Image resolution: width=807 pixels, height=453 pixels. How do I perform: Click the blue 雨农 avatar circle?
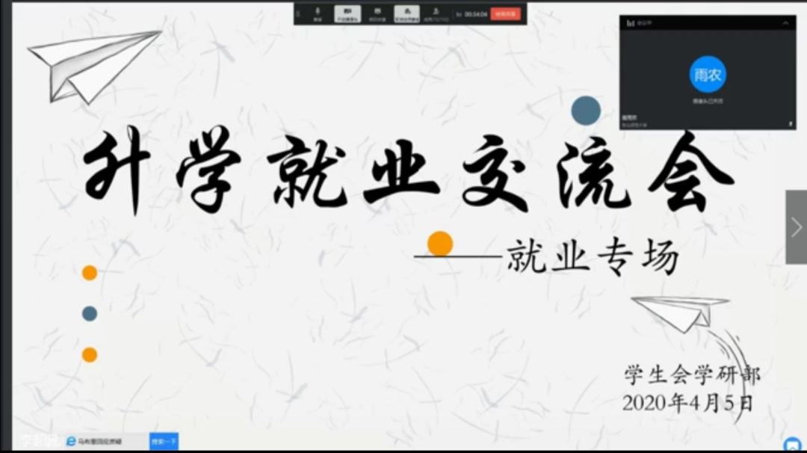pyautogui.click(x=708, y=74)
